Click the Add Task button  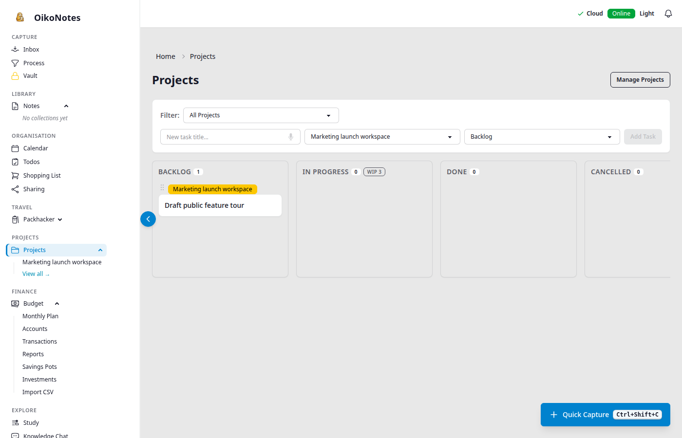pyautogui.click(x=643, y=137)
